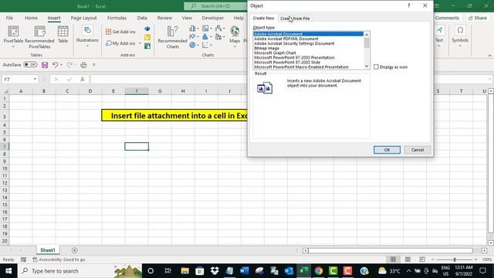The height and width of the screenshot is (278, 494).
Task: Click the Insert Function fx icon
Action: click(83, 80)
